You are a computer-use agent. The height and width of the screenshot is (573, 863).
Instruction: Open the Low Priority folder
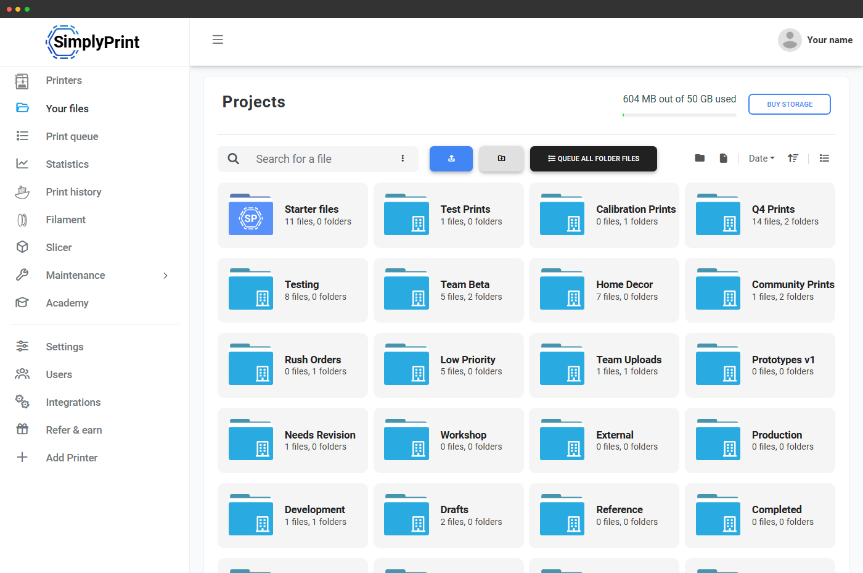pyautogui.click(x=449, y=365)
